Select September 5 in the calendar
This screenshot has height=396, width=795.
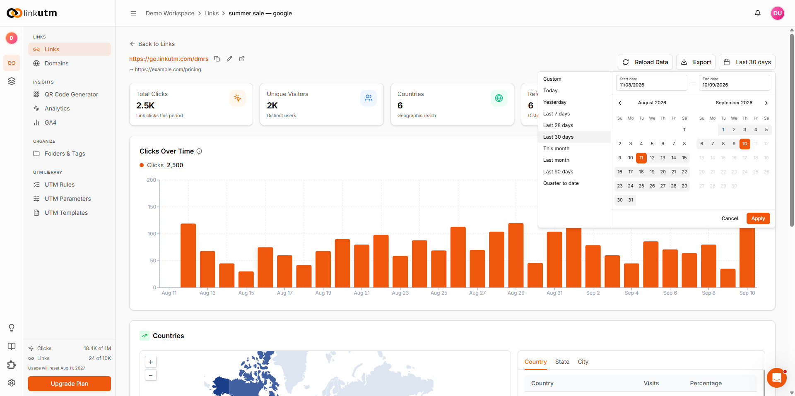766,130
